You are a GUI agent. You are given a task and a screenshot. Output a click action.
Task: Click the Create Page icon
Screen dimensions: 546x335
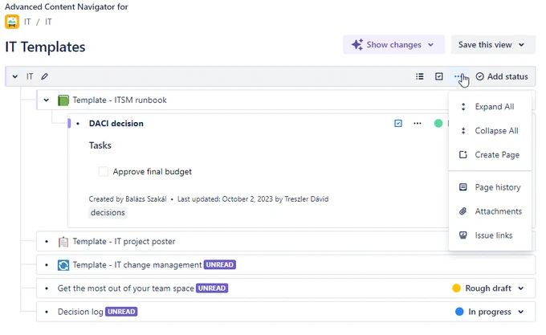click(462, 154)
